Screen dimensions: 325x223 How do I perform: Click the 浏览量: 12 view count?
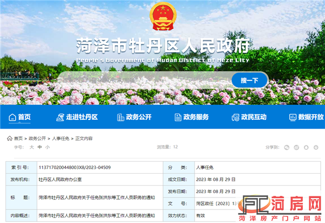167,147
